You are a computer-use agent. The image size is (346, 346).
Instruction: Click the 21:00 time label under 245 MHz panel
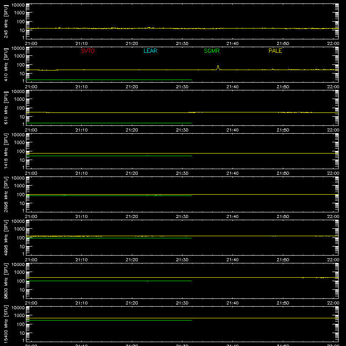click(31, 44)
